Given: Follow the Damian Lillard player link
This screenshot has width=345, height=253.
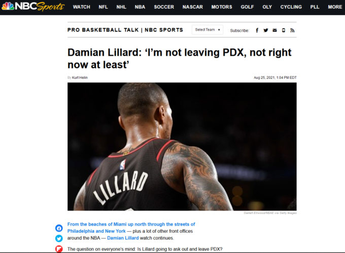Looking at the screenshot, I should coord(123,238).
